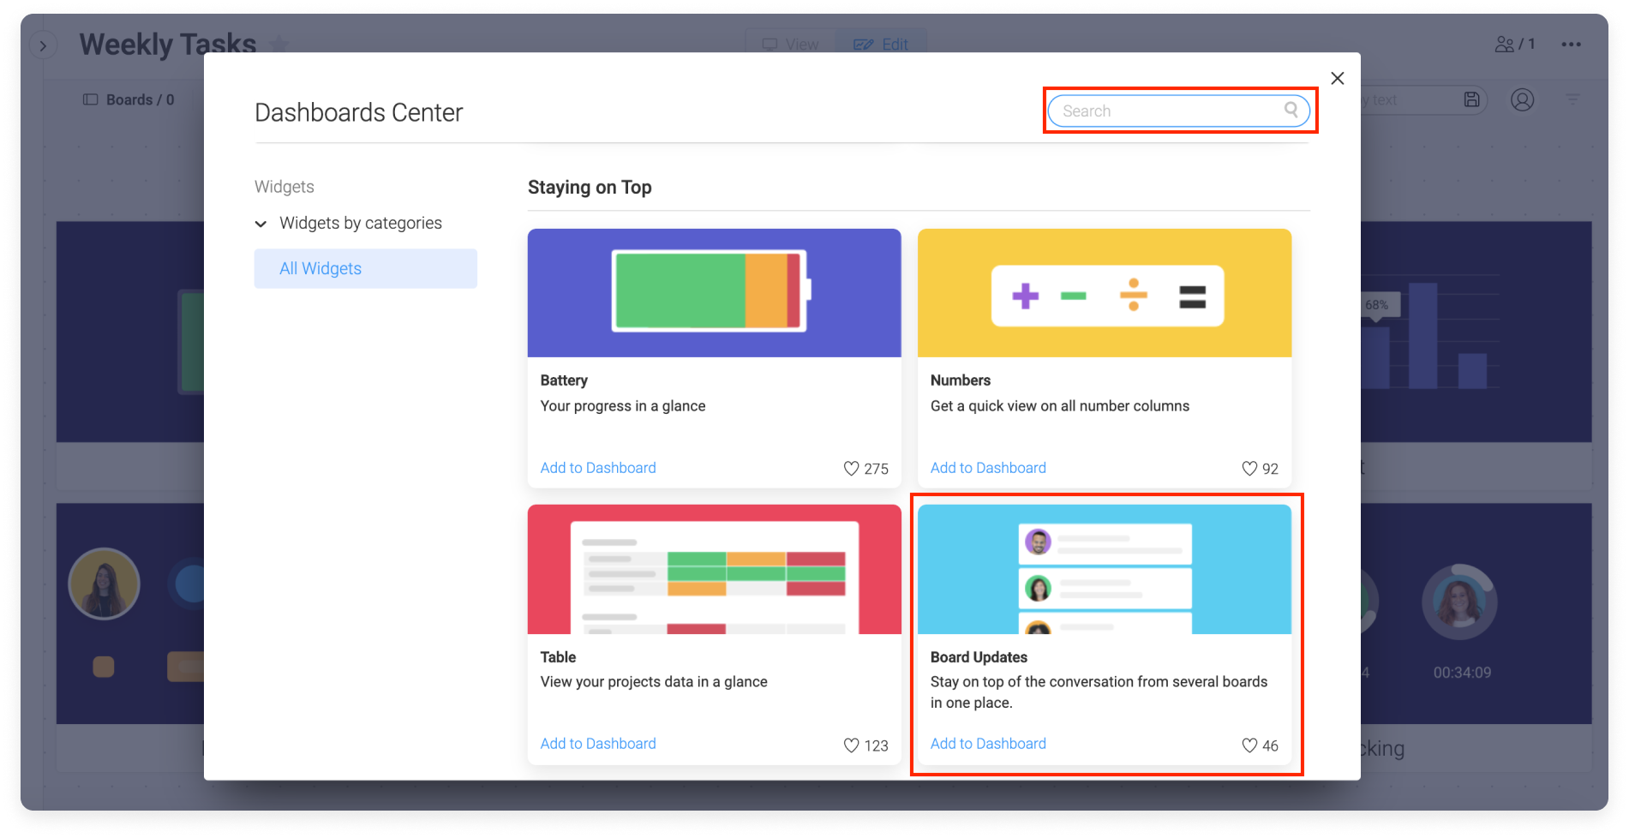Like the Table widget heart icon

click(x=851, y=745)
